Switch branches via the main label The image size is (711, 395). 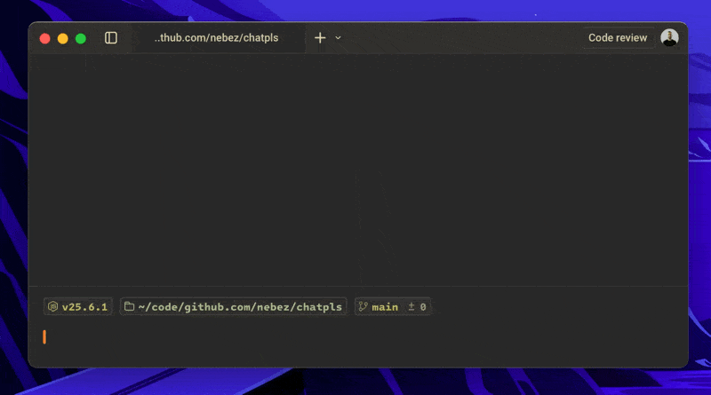(385, 307)
